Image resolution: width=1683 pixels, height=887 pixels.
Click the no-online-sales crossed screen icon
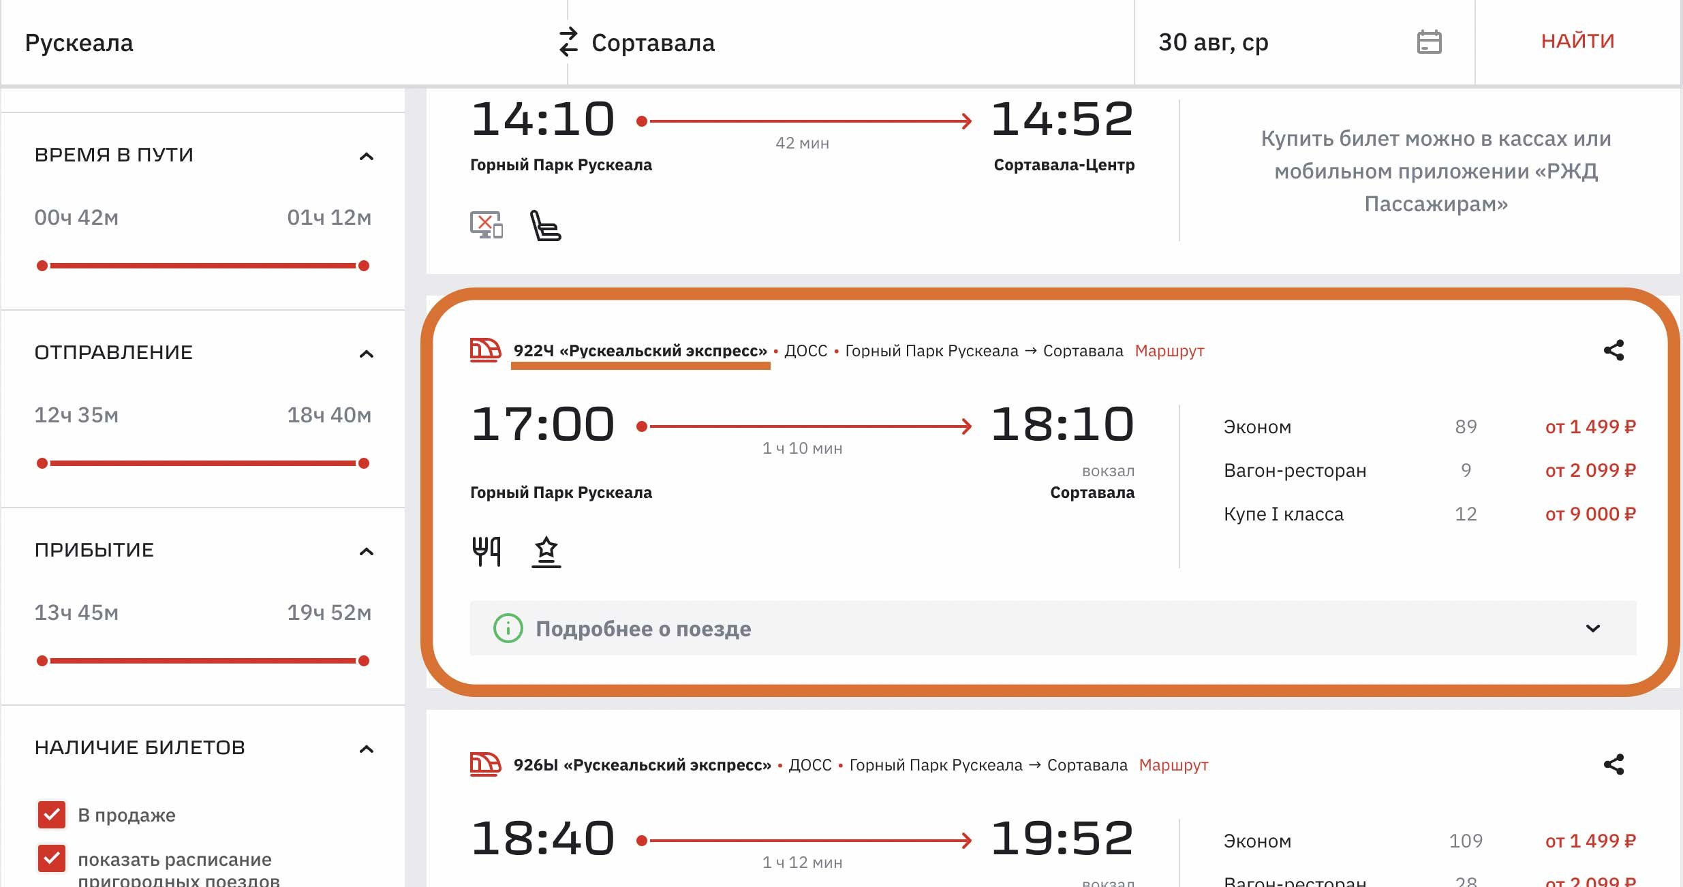click(487, 225)
